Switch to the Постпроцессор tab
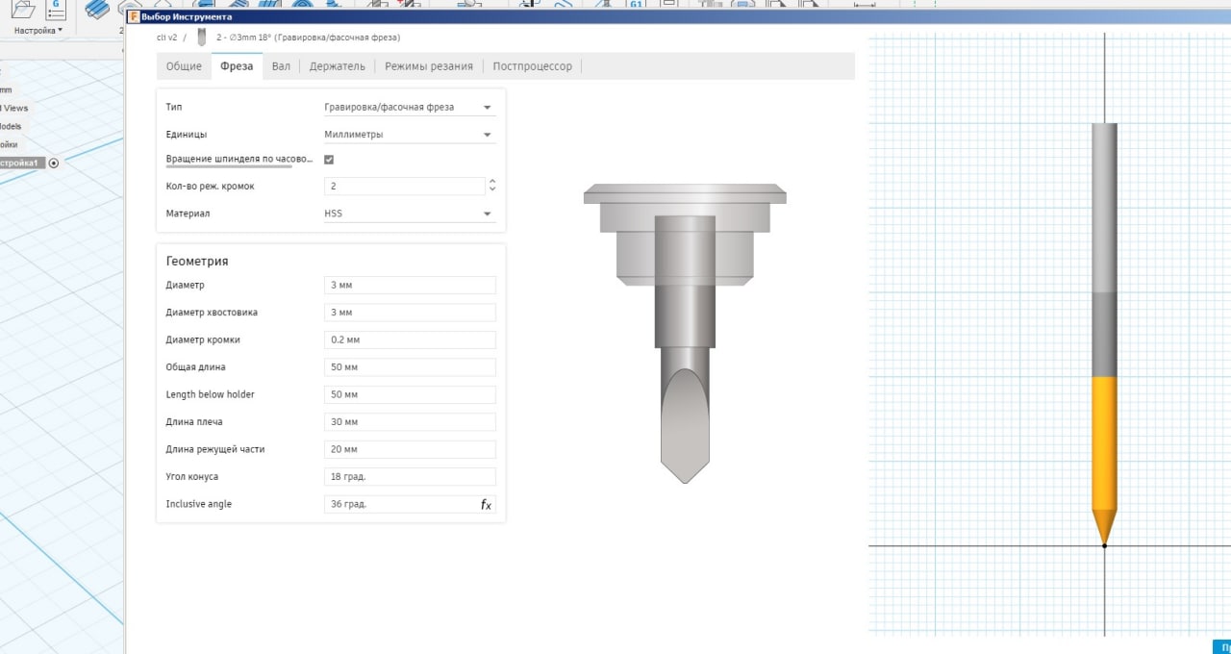Image resolution: width=1231 pixels, height=654 pixels. click(x=532, y=66)
